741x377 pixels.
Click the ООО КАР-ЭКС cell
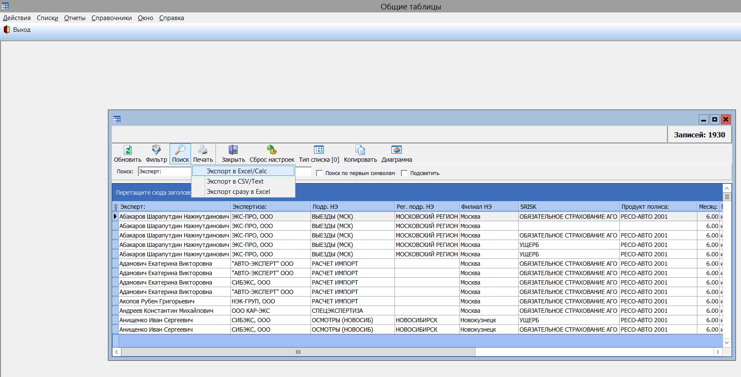coord(271,311)
